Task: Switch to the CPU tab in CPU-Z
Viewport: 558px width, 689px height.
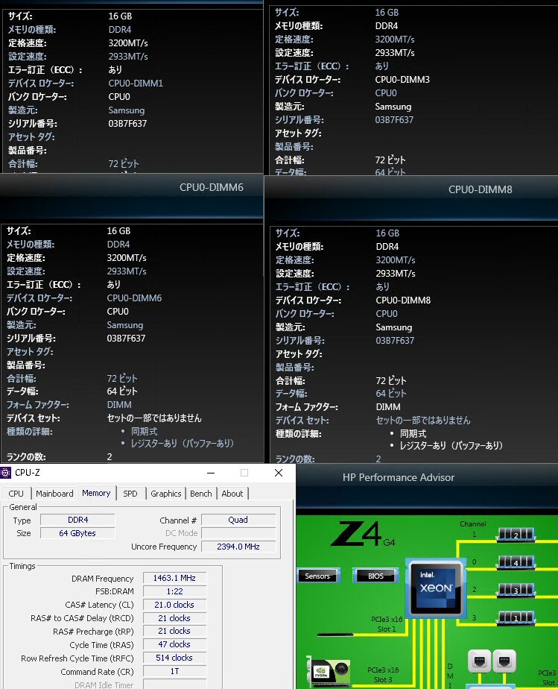Action: pos(16,494)
